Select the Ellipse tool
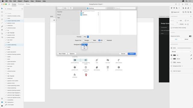Image resolution: width=193 pixels, height=108 pixels. 2,16
